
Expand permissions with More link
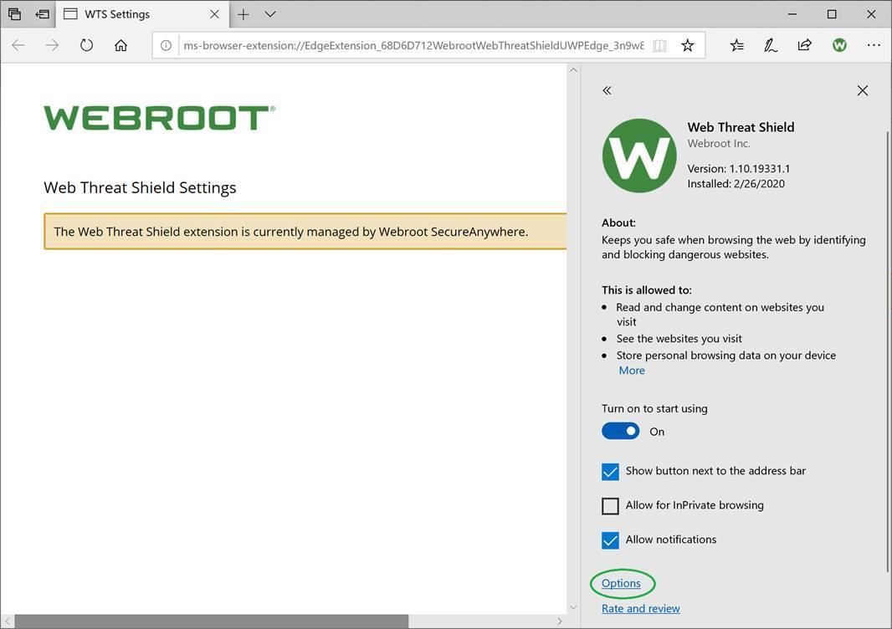(x=632, y=371)
